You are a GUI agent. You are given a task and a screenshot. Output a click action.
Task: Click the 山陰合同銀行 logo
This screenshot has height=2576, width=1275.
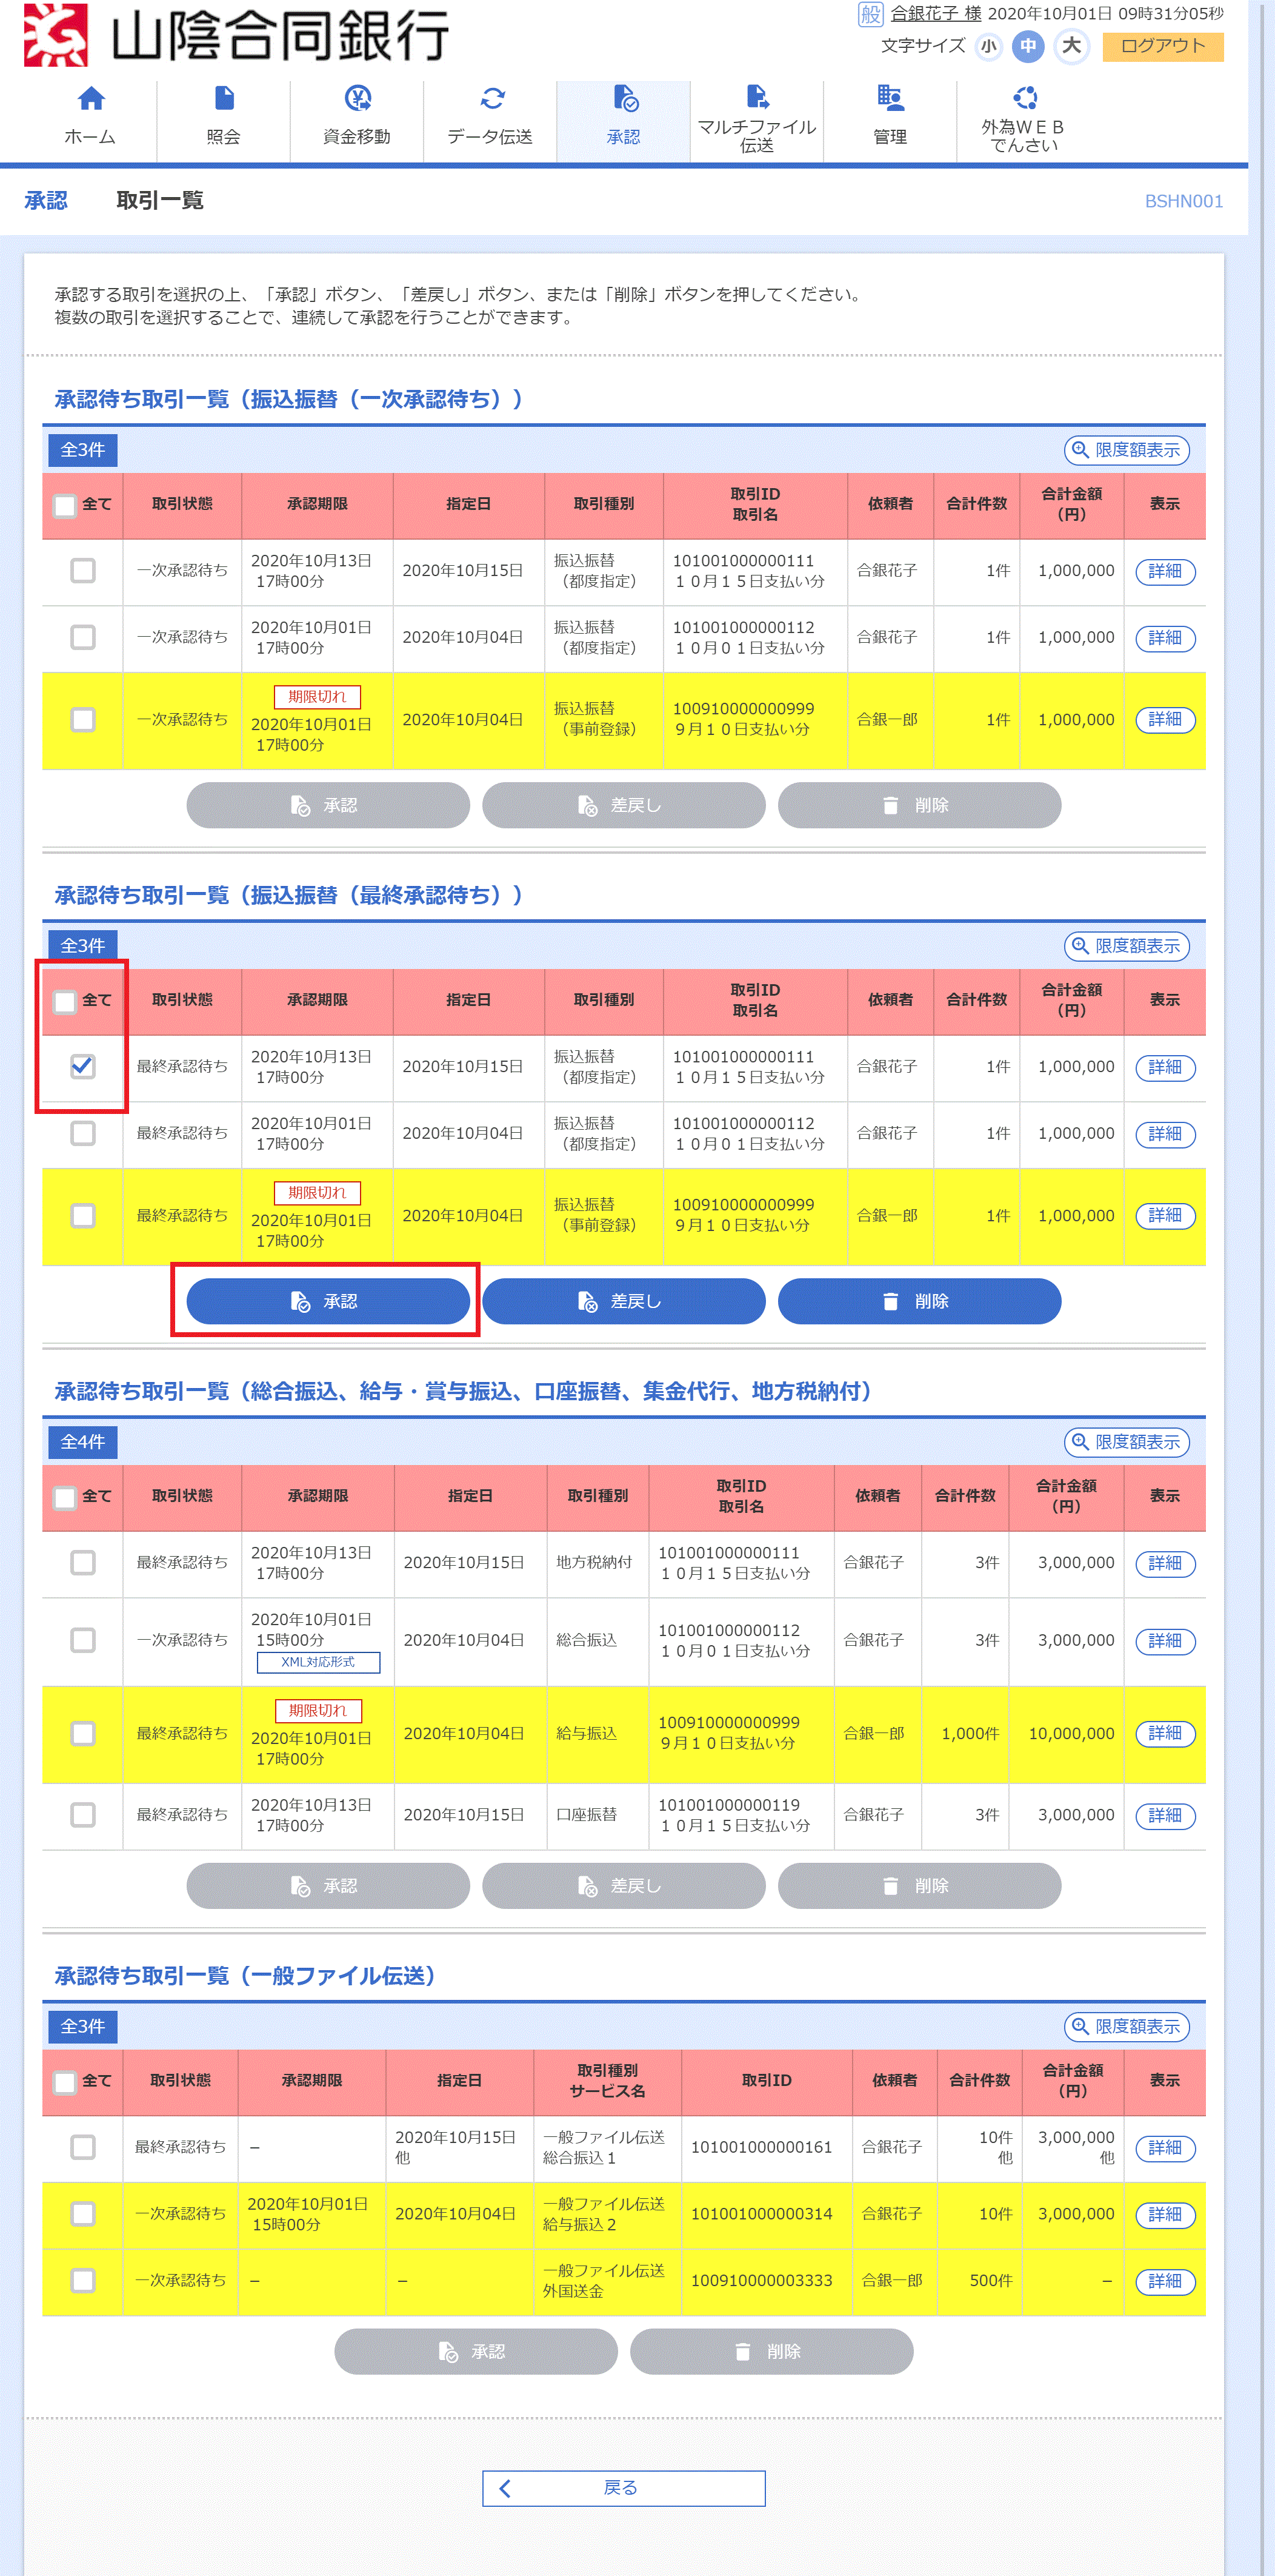click(x=237, y=36)
